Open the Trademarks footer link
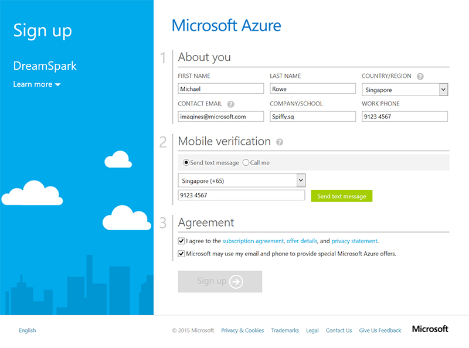Viewport: 469px width, 348px height. [285, 330]
